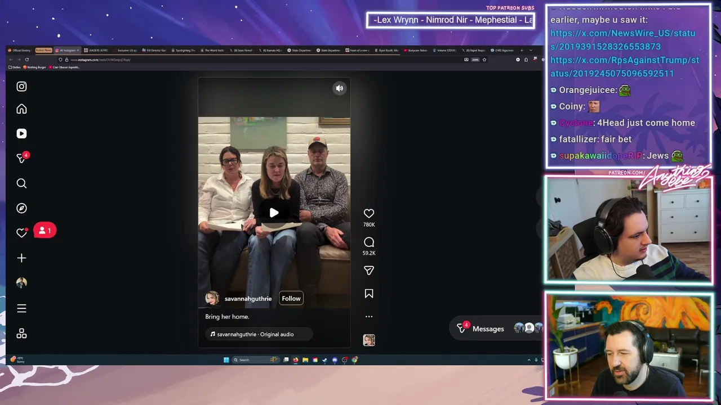The width and height of the screenshot is (721, 405).
Task: Share the reel via paper plane icon
Action: 369,271
